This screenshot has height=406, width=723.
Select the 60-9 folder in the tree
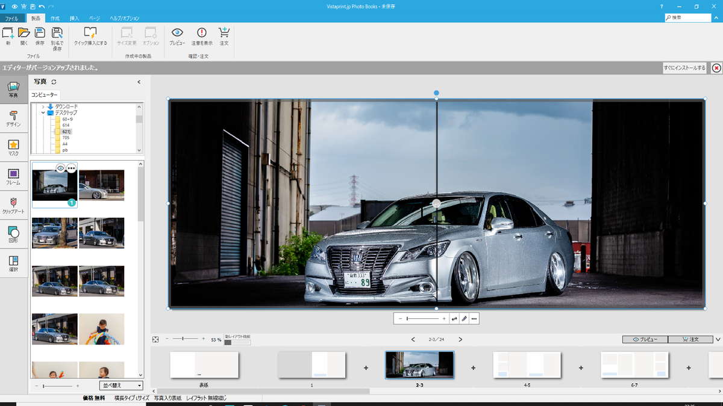coord(67,119)
